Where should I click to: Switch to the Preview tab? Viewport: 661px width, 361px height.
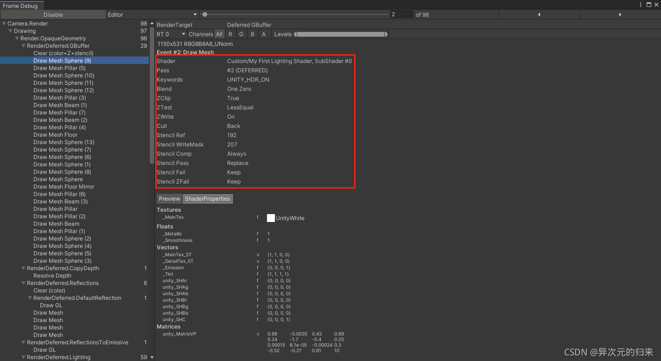tap(169, 198)
